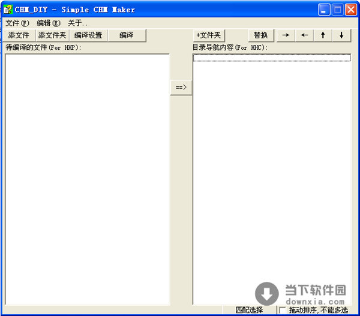Viewport: 360px width, 316px height.
Task: Click the 编译 compile button
Action: [127, 35]
